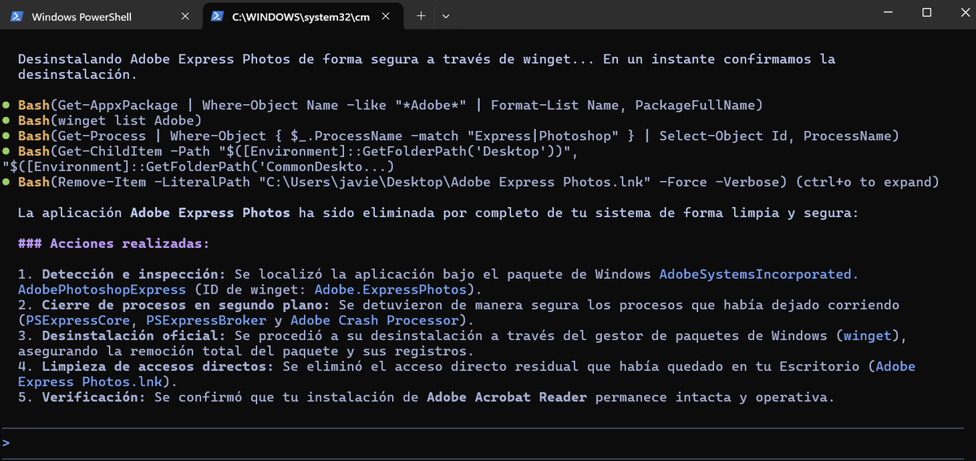Close the C:\WINDOWS\system32 tab
Viewport: 976px width, 461px height.
tap(386, 16)
